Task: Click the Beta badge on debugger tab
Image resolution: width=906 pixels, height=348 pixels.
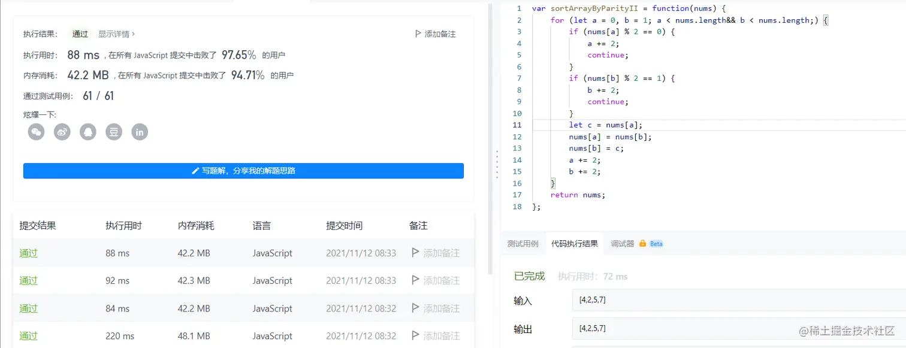Action: click(656, 244)
